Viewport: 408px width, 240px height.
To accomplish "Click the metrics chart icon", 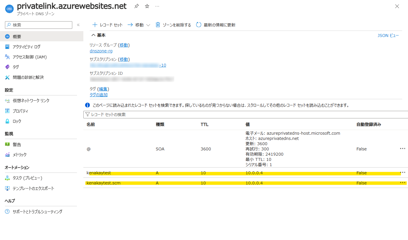I will [x=7, y=154].
